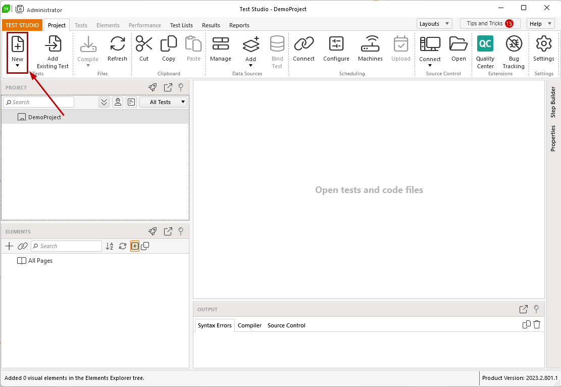Pop out the Project panel

(x=168, y=87)
